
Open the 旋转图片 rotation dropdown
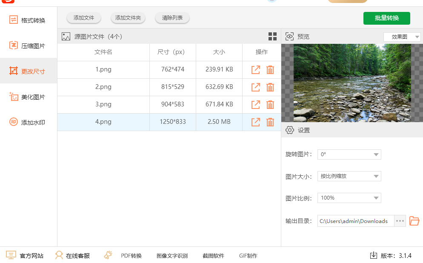point(349,154)
